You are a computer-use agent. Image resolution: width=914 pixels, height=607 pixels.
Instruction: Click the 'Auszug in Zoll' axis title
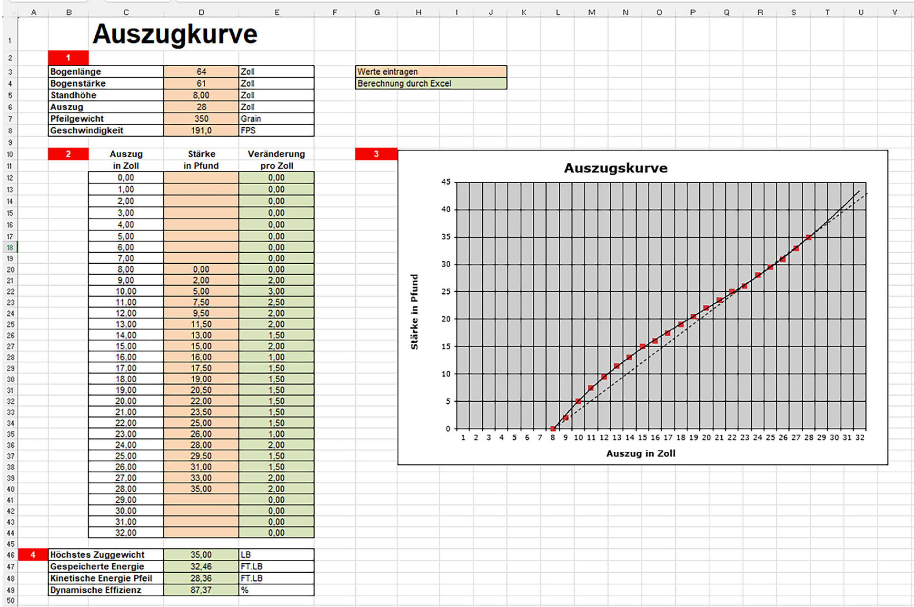point(640,453)
